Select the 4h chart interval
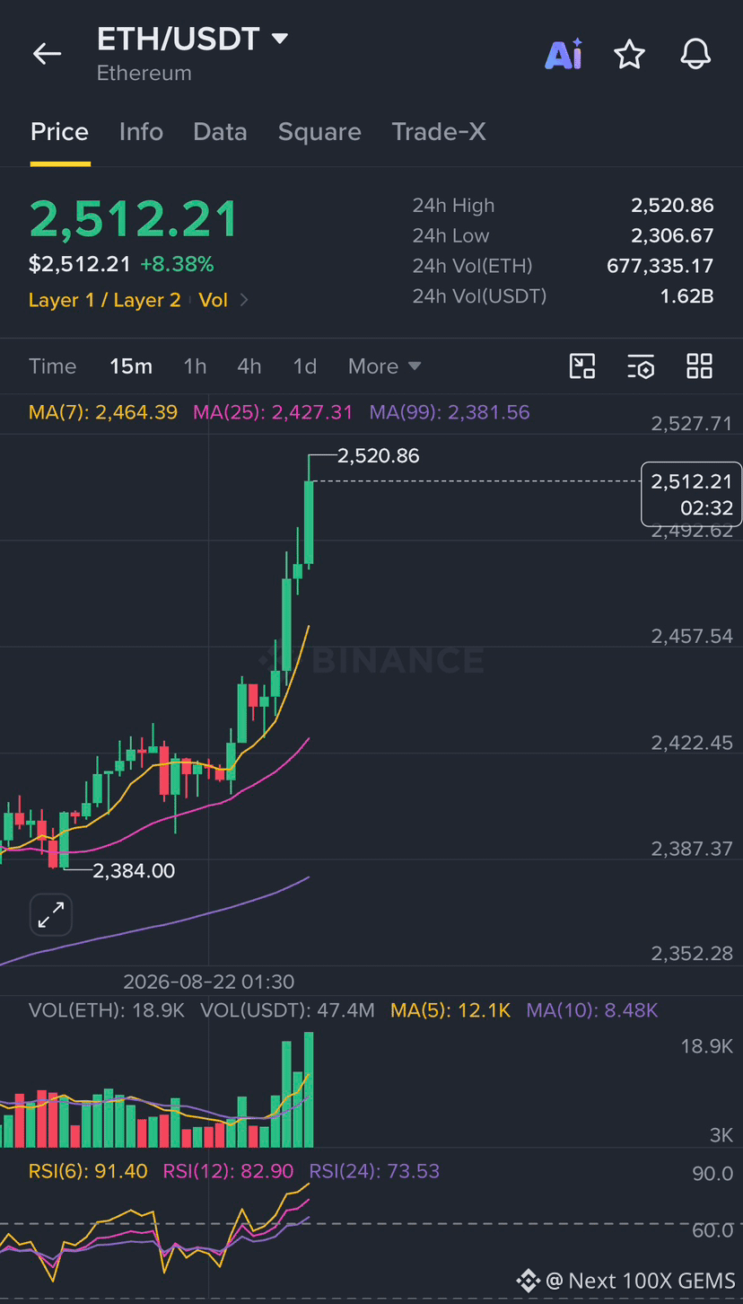The width and height of the screenshot is (743, 1304). coord(249,366)
